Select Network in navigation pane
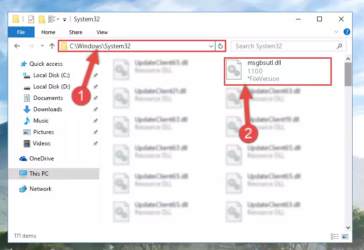This screenshot has height=250, width=364. click(36, 189)
